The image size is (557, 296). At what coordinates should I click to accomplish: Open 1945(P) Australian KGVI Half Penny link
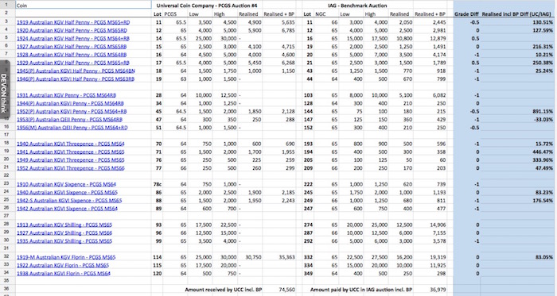tap(76, 71)
